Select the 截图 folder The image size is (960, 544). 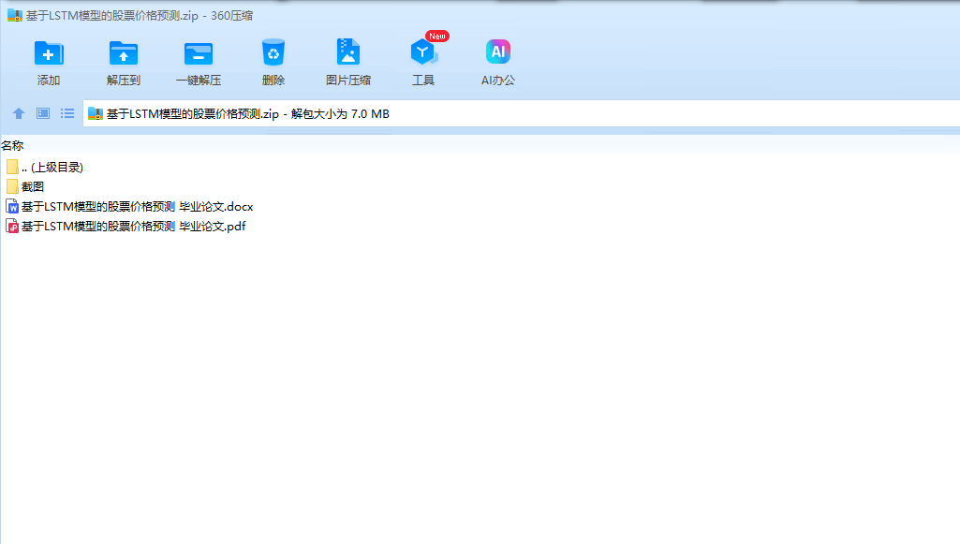25,186
